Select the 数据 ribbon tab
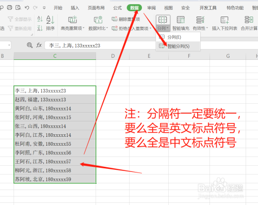Viewport: 258px width, 205px height. [134, 8]
